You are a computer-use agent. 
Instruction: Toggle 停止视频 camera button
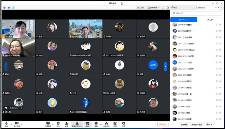coord(17,124)
